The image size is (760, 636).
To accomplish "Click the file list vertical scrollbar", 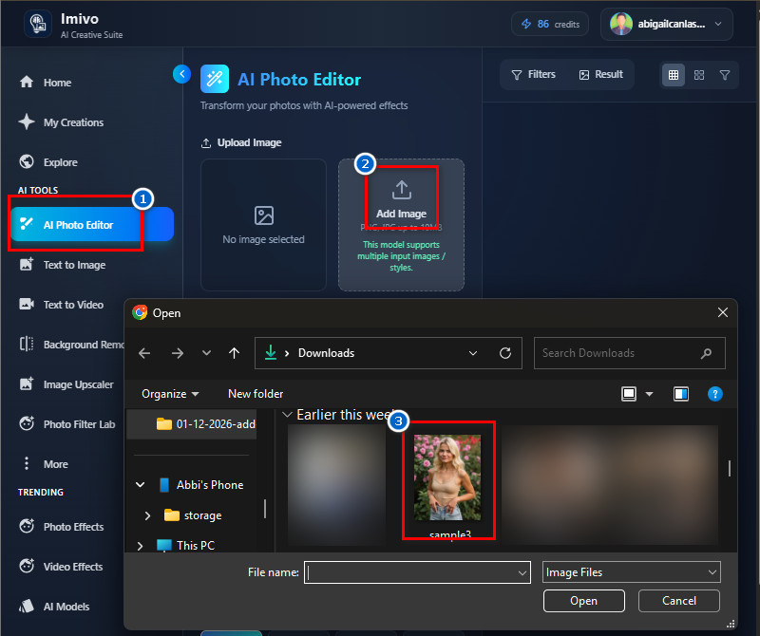I will point(730,468).
